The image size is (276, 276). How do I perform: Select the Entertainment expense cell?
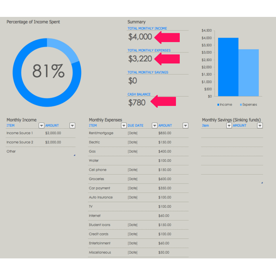click(100, 243)
